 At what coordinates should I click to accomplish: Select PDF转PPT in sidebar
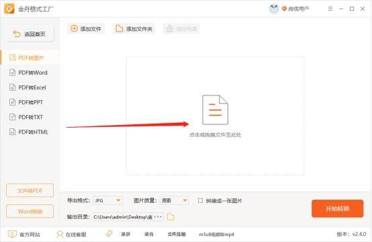point(30,102)
